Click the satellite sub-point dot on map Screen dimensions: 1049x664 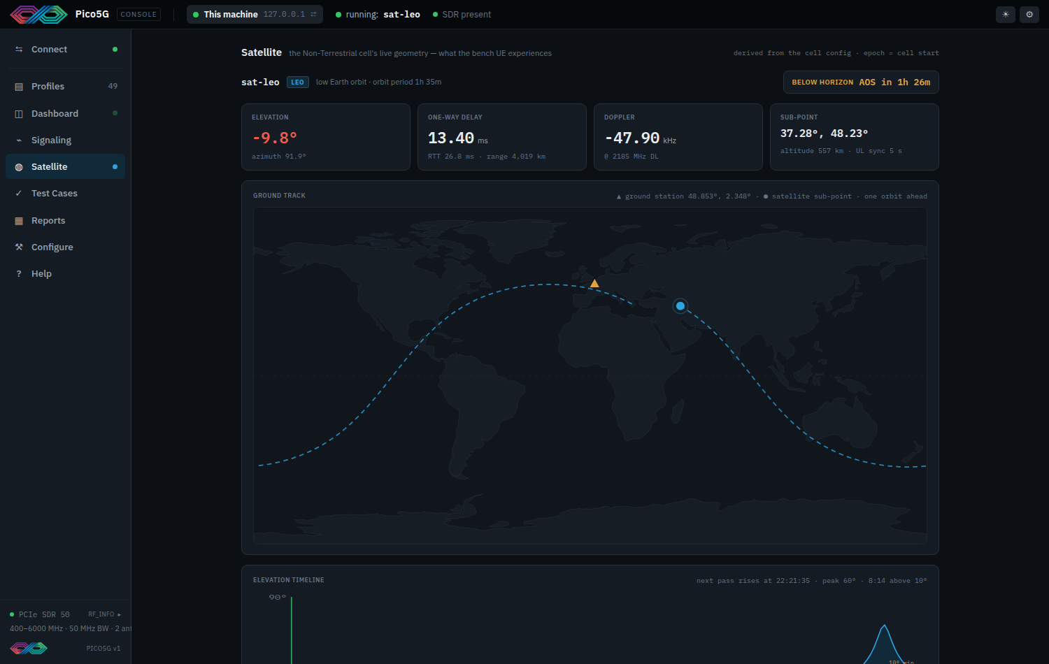680,306
